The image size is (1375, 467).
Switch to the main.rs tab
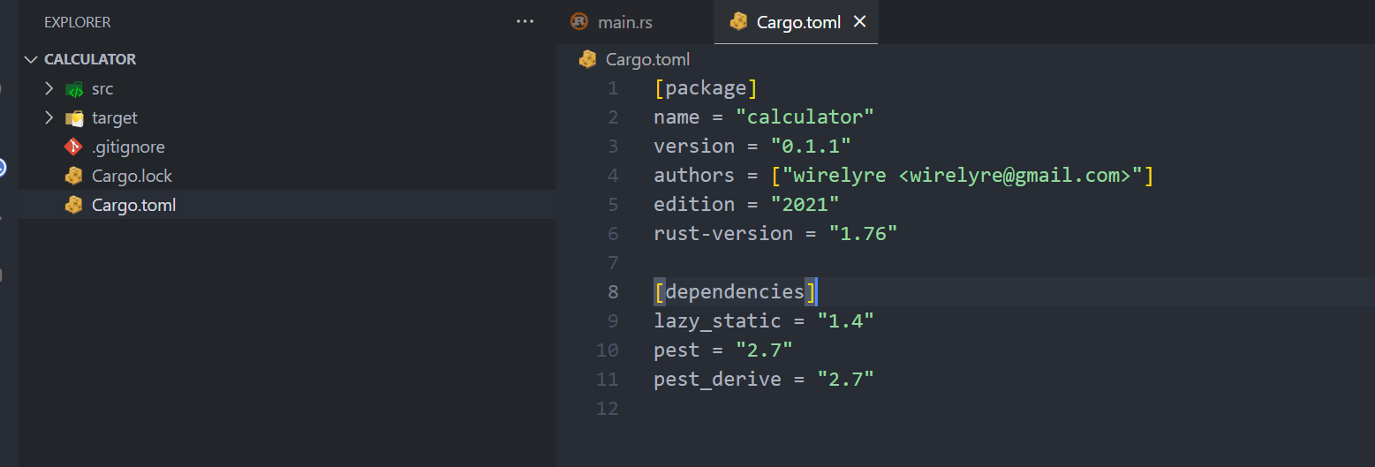[x=624, y=22]
